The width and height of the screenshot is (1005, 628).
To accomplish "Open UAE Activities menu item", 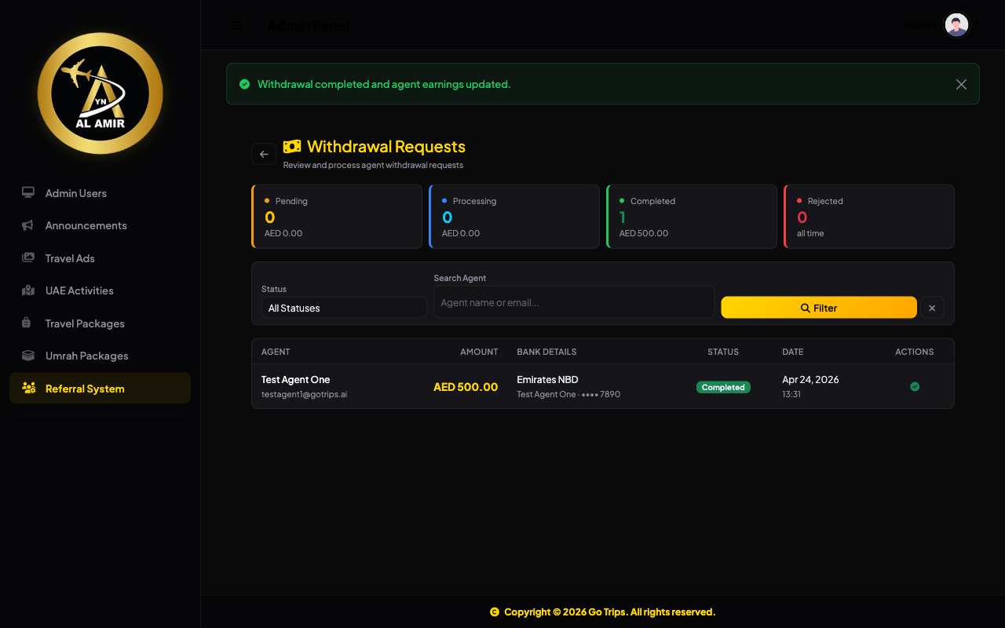I will [100, 290].
